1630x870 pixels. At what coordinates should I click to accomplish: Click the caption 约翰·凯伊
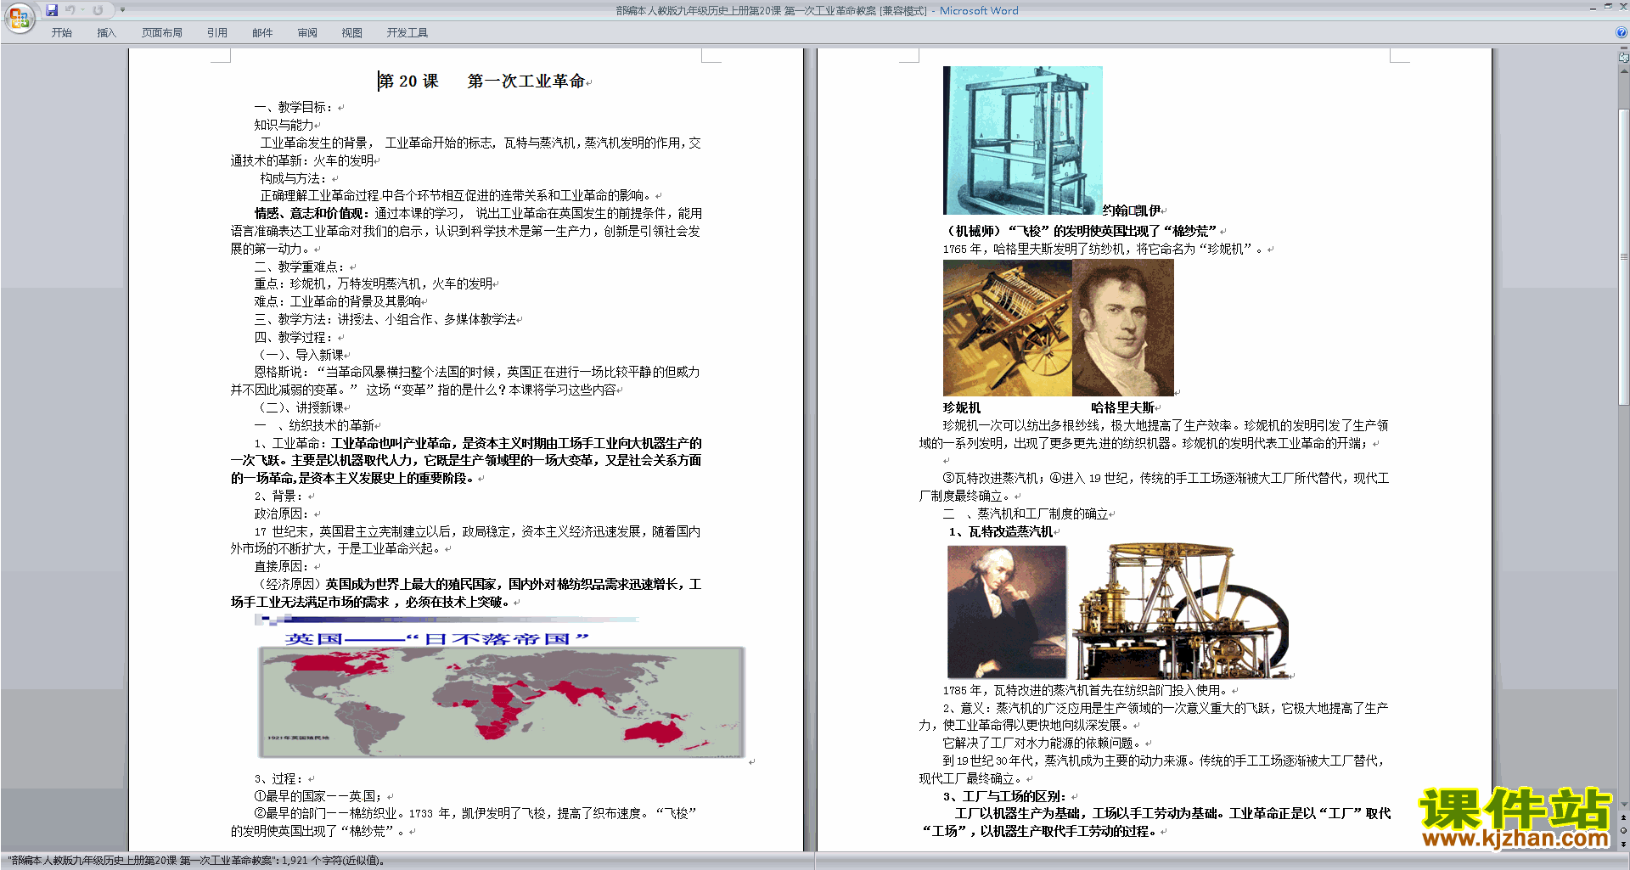pyautogui.click(x=1131, y=210)
